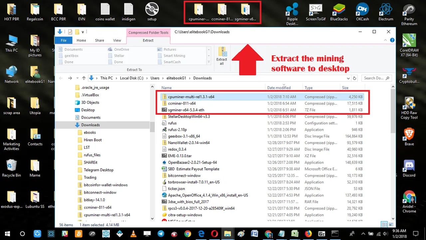Select the OKCash desktop icon
The width and height of the screenshot is (426, 240).
(362, 12)
